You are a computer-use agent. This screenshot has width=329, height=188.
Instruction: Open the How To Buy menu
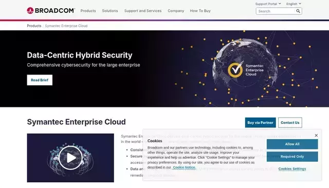tap(200, 11)
